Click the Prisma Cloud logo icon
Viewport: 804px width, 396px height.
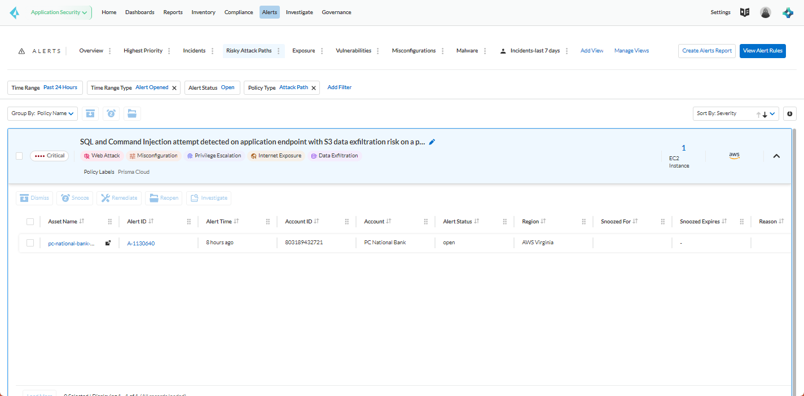[x=14, y=12]
